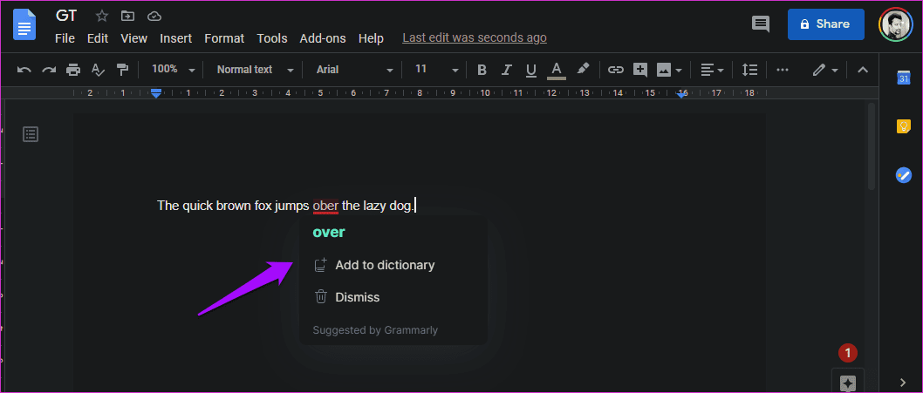923x393 pixels.
Task: Star the GT document
Action: (x=102, y=16)
